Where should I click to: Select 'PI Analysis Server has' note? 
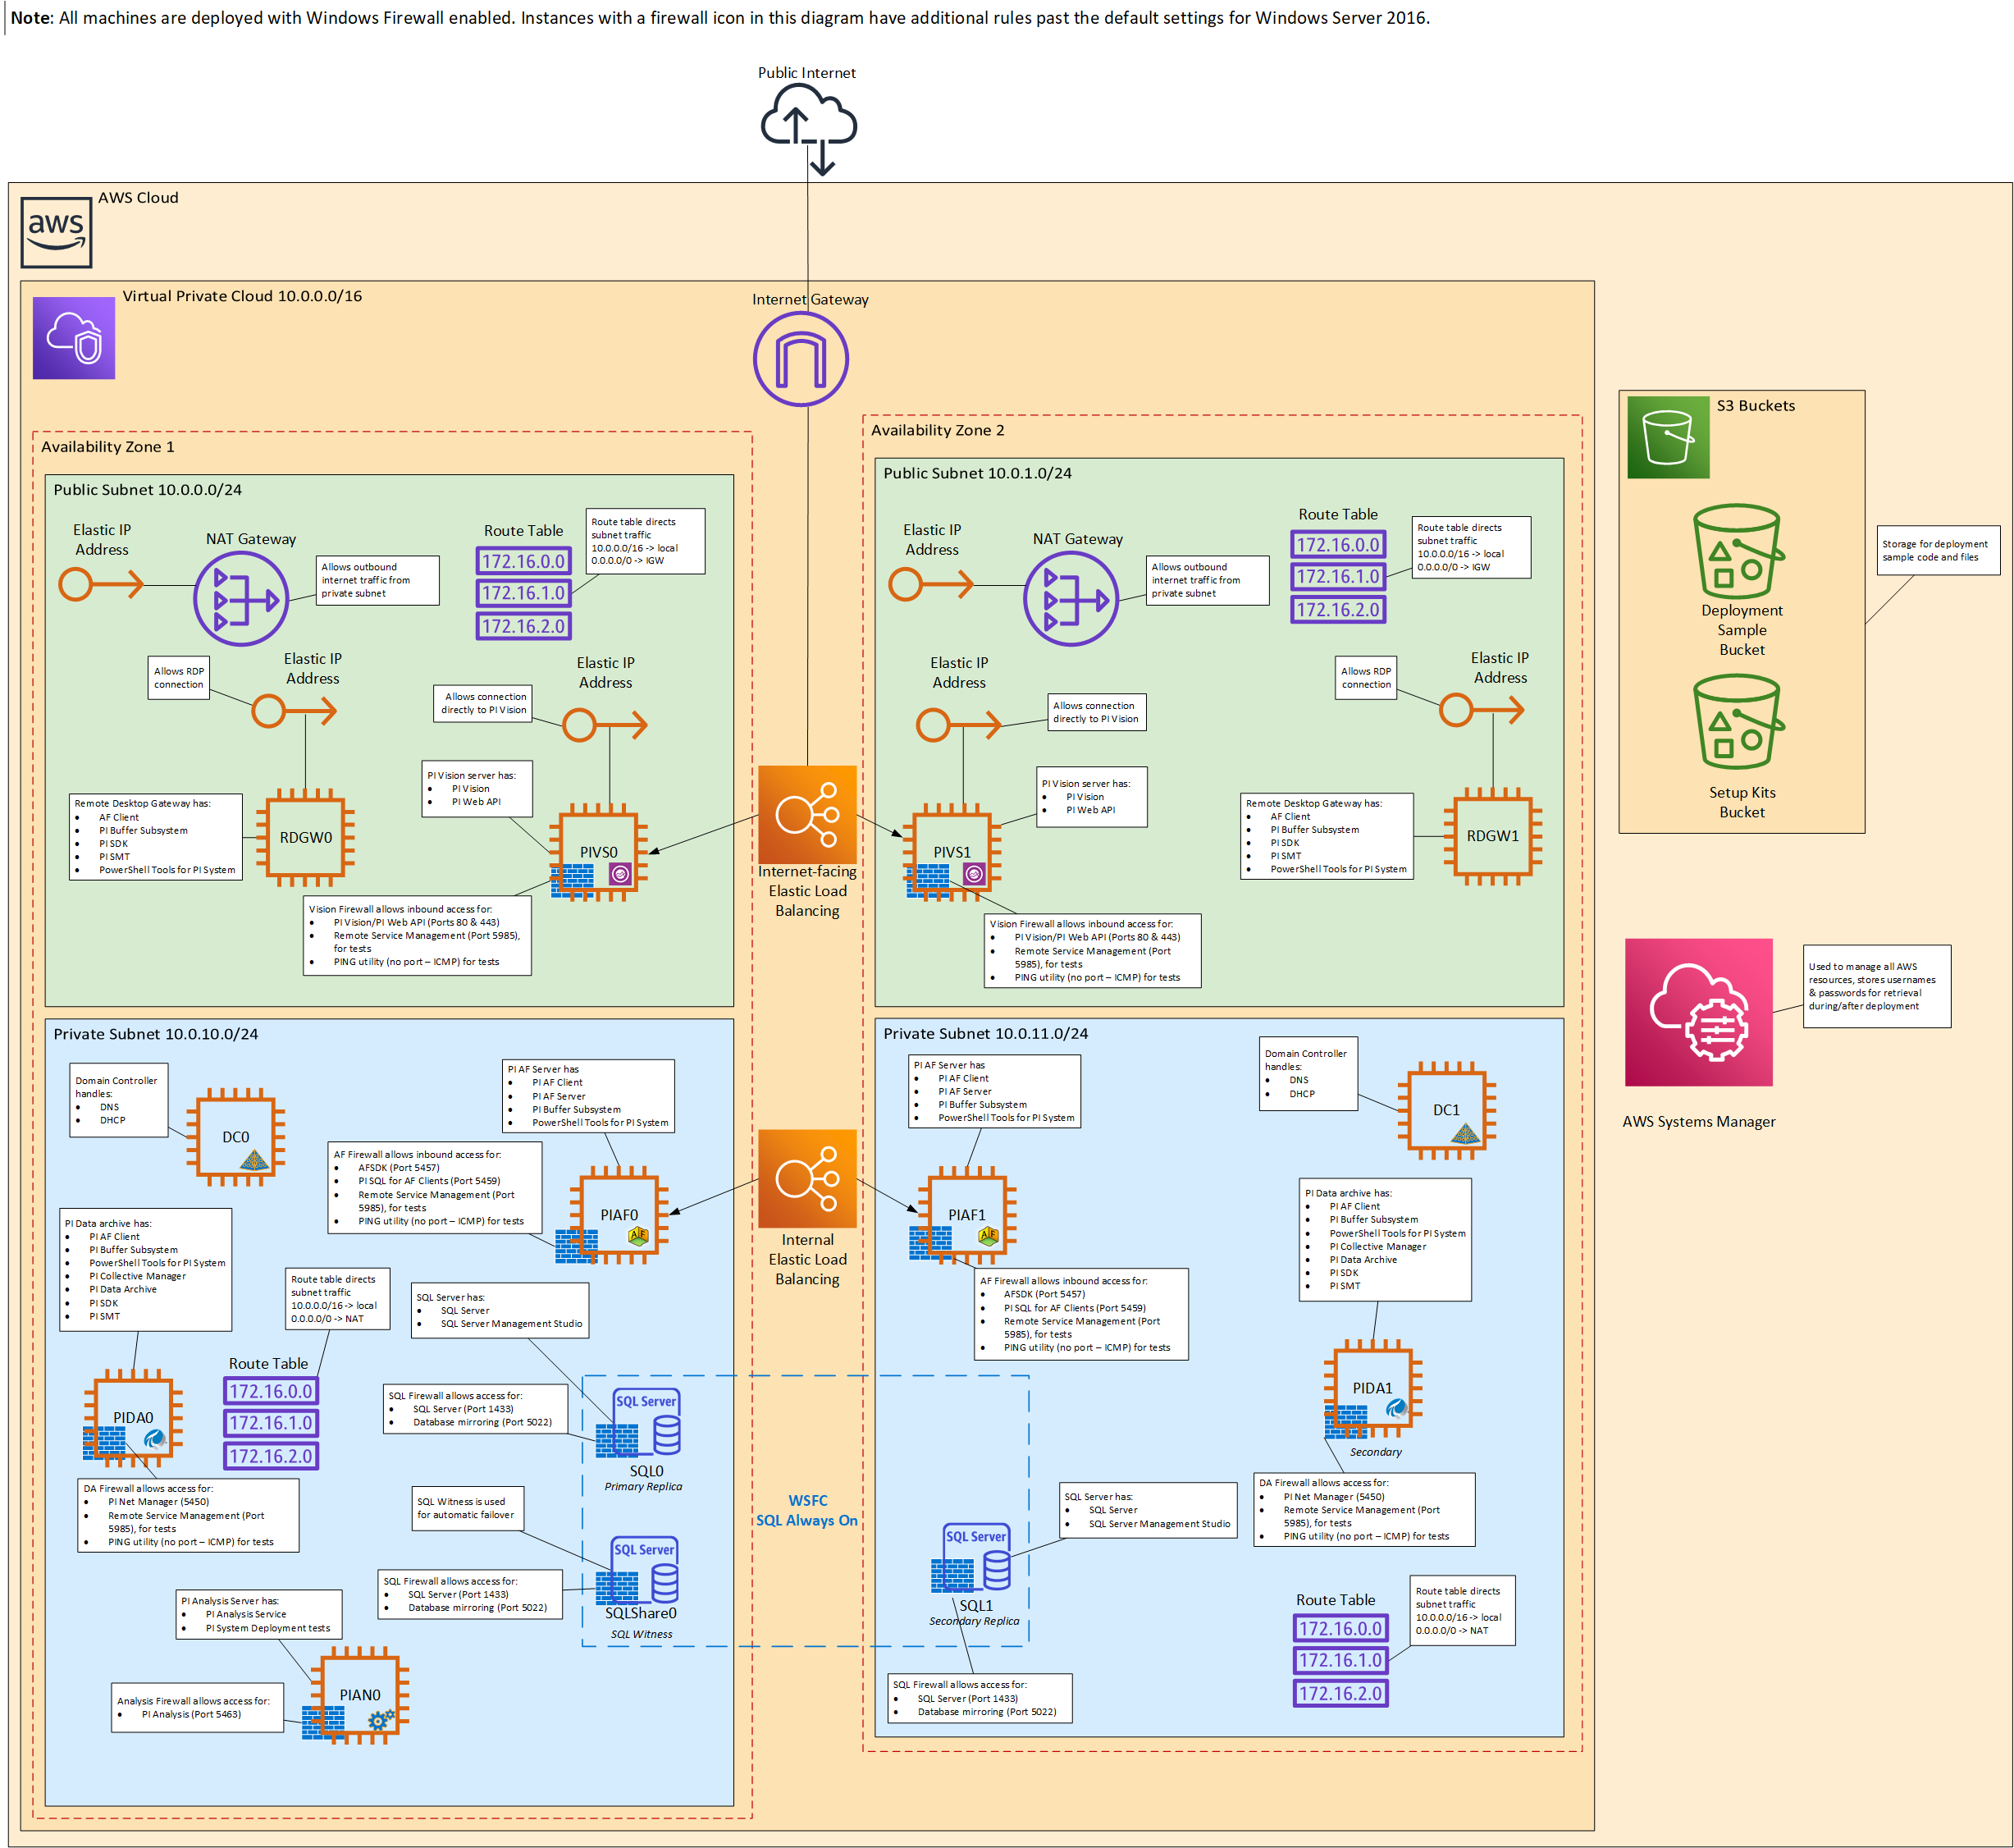pos(259,1615)
